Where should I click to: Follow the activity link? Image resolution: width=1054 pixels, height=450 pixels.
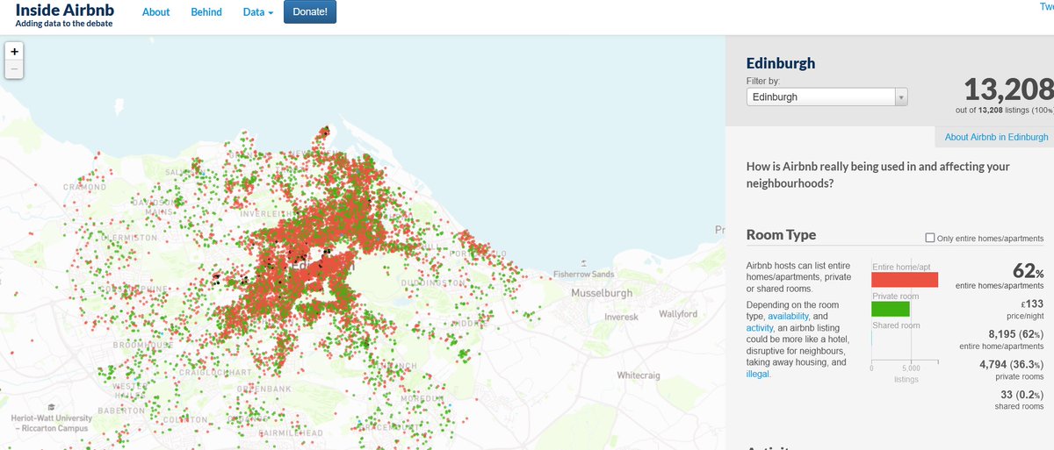759,327
